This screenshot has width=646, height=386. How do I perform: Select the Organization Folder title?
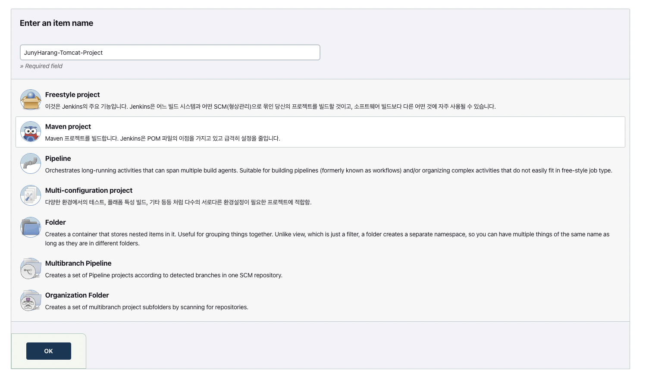tap(77, 295)
